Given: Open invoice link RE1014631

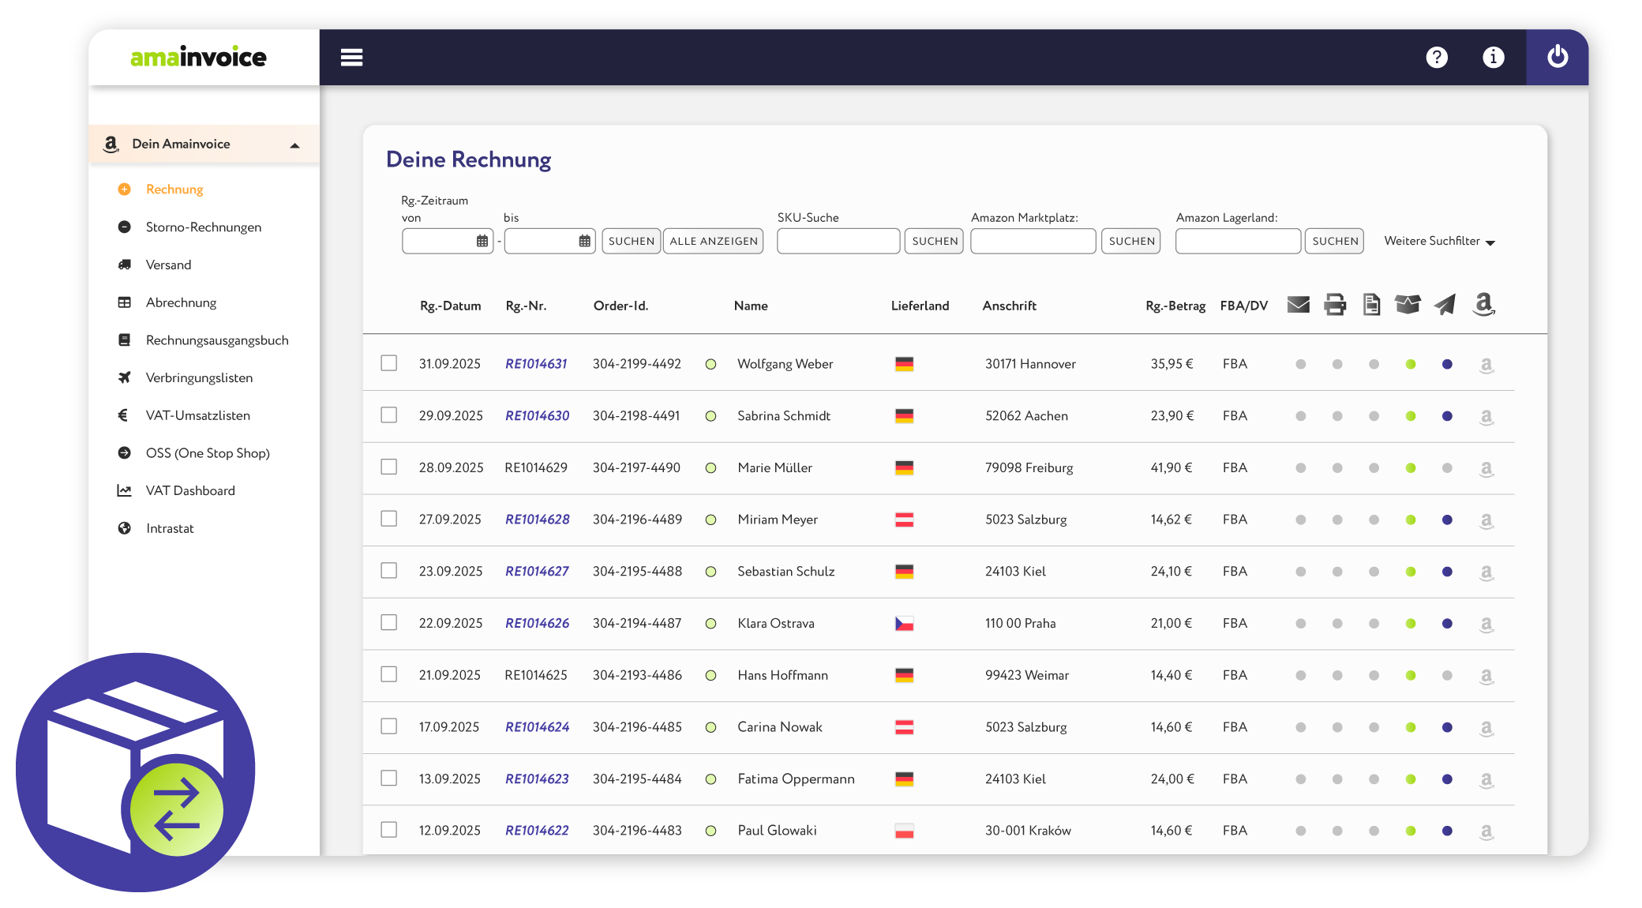Looking at the screenshot, I should [x=536, y=364].
